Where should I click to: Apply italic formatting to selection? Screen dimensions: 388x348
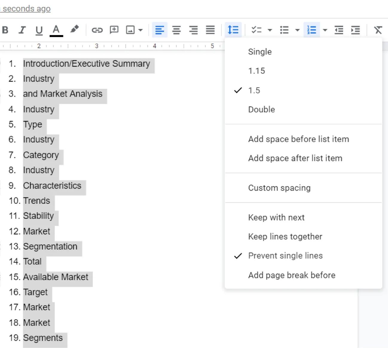(22, 30)
